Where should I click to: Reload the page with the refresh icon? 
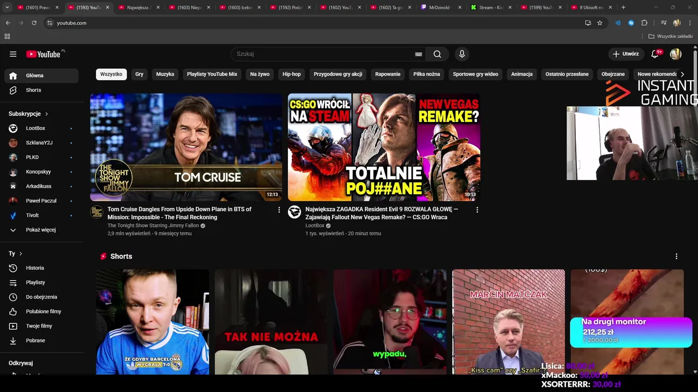pyautogui.click(x=34, y=23)
